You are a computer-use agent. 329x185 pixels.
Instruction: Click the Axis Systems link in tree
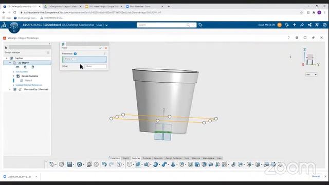(x=22, y=72)
